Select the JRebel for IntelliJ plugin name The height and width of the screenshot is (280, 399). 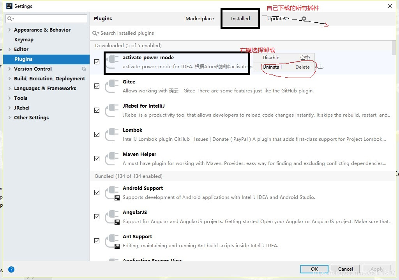coord(143,106)
